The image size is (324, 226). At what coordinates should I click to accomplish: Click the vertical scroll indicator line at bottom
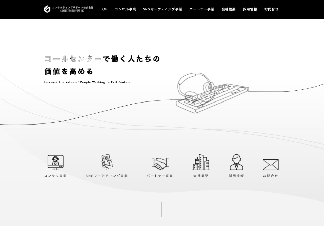[x=162, y=209]
